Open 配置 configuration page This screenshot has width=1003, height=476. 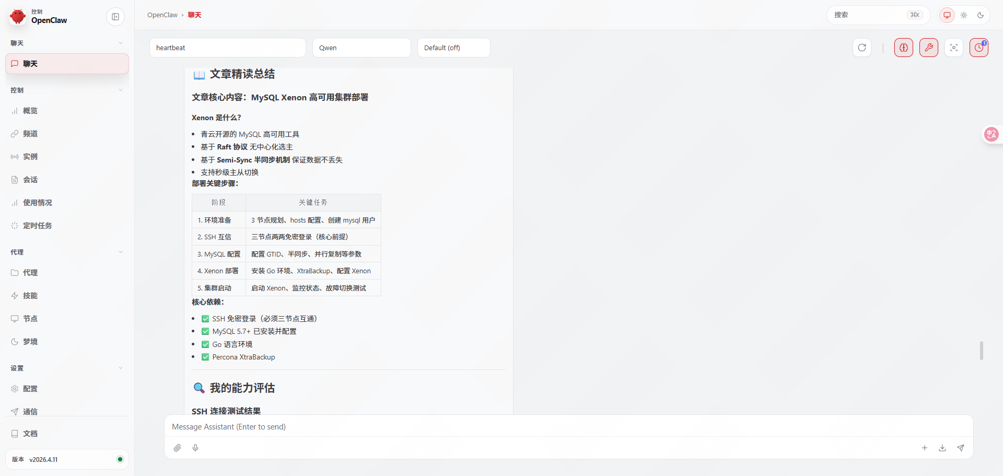tap(67, 389)
